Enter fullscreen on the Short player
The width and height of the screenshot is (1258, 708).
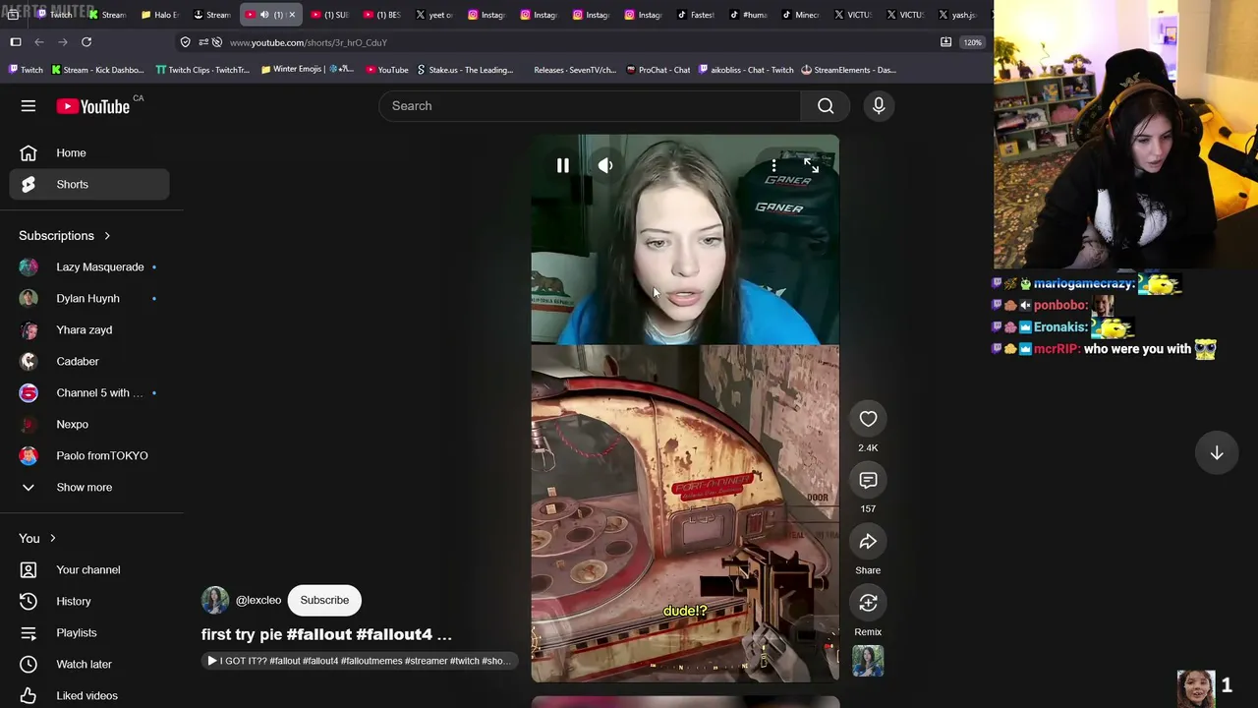[811, 166]
